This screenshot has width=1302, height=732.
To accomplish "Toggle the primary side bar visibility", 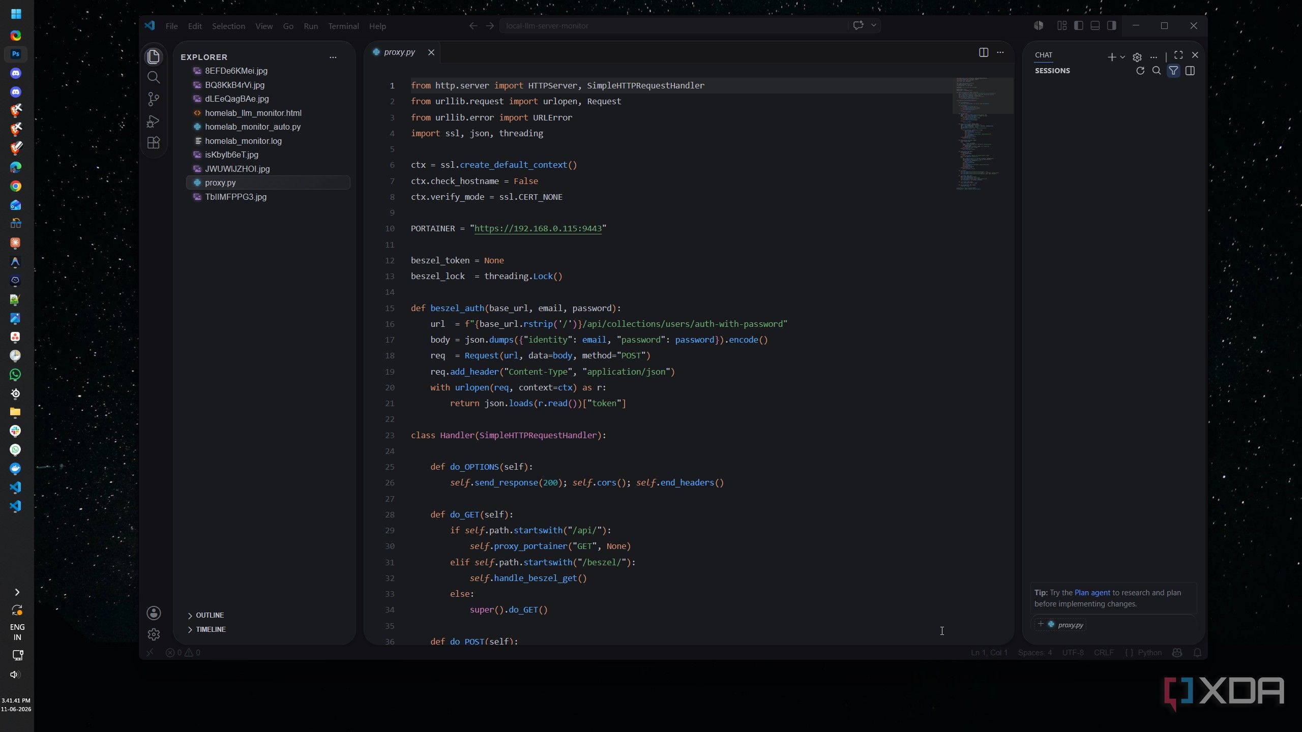I will point(1079,25).
